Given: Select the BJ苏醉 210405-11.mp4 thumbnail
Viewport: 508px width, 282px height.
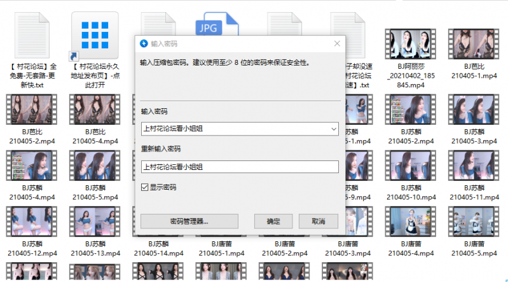Looking at the screenshot, I should [472, 166].
